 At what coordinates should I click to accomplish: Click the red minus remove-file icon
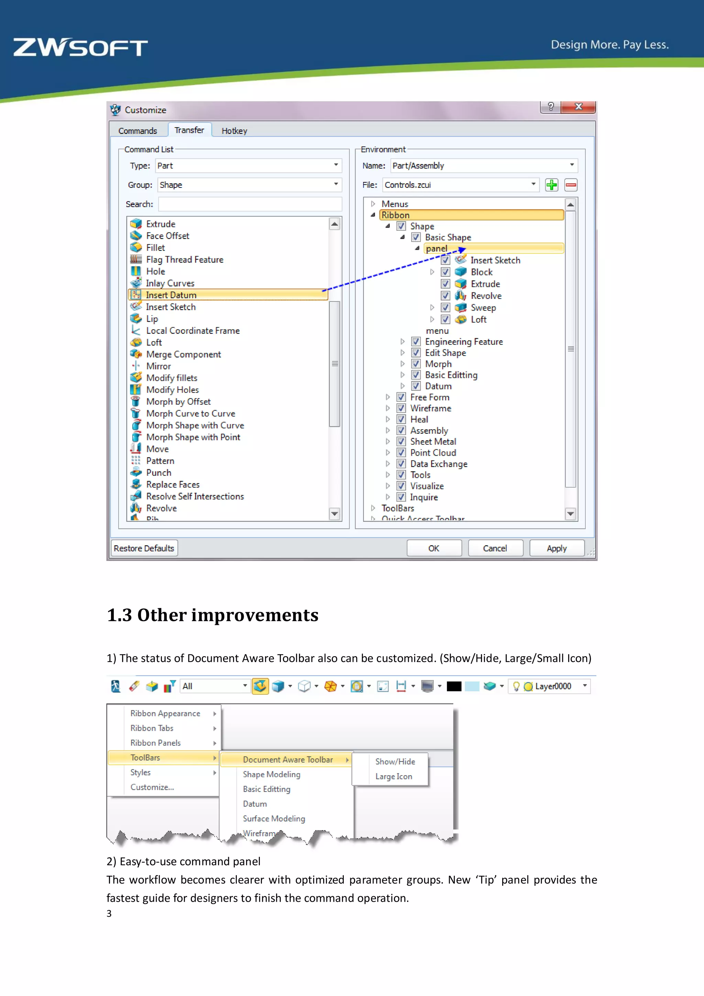pos(571,185)
